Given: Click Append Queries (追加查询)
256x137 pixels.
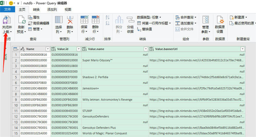Looking at the screenshot, I should (x=186, y=23).
